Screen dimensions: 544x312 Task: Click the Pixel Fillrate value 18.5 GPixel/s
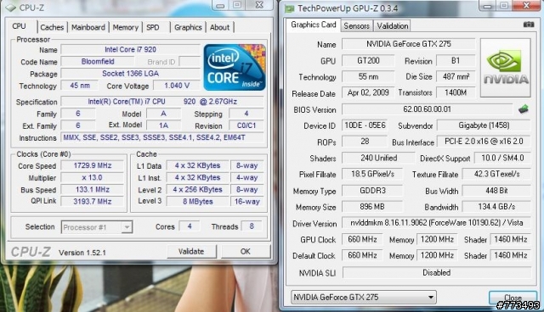pyautogui.click(x=372, y=174)
